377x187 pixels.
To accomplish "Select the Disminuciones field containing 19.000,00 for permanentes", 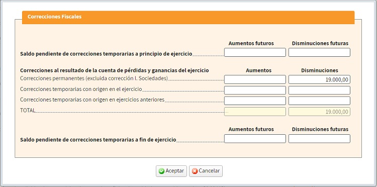I will coord(319,79).
